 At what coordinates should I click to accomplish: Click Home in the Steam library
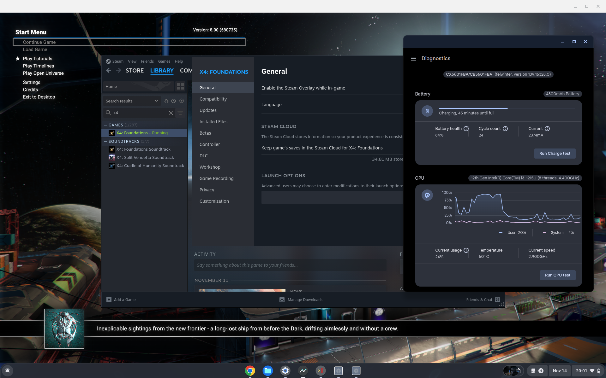tap(139, 86)
